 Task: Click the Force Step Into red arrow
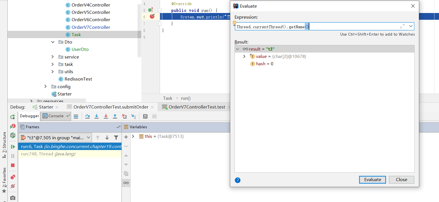pos(106,116)
